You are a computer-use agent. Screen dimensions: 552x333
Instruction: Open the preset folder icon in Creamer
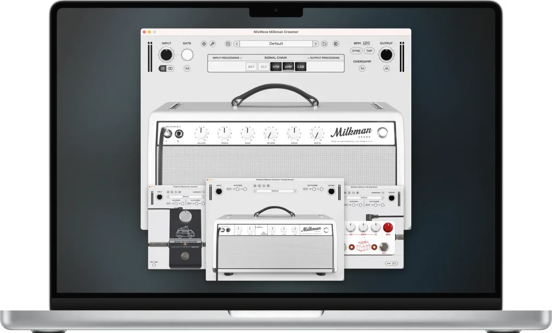click(324, 44)
